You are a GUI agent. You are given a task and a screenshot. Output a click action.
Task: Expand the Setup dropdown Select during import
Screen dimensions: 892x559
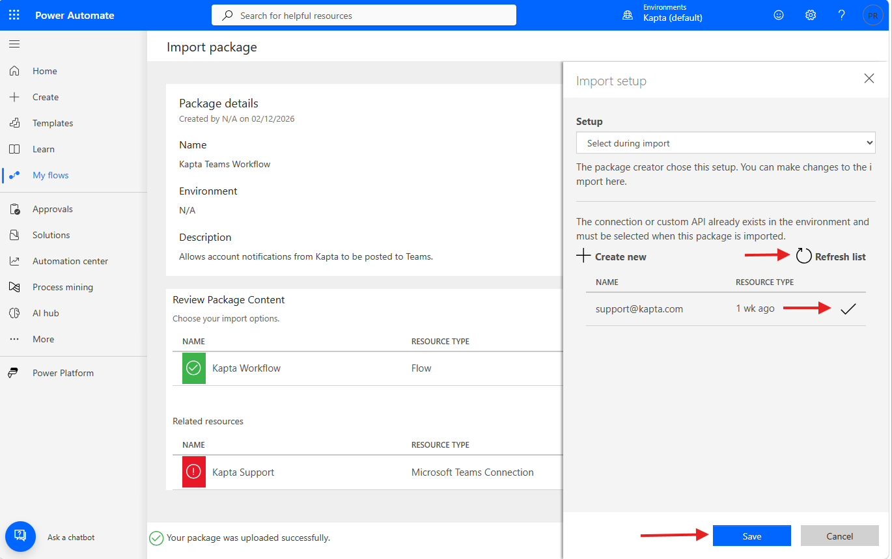point(726,143)
